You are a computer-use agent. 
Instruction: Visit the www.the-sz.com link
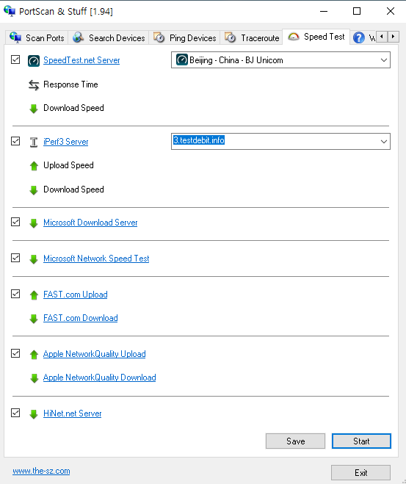[41, 471]
